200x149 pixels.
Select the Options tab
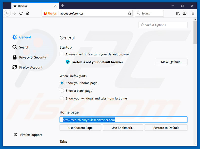[x=35, y=6]
